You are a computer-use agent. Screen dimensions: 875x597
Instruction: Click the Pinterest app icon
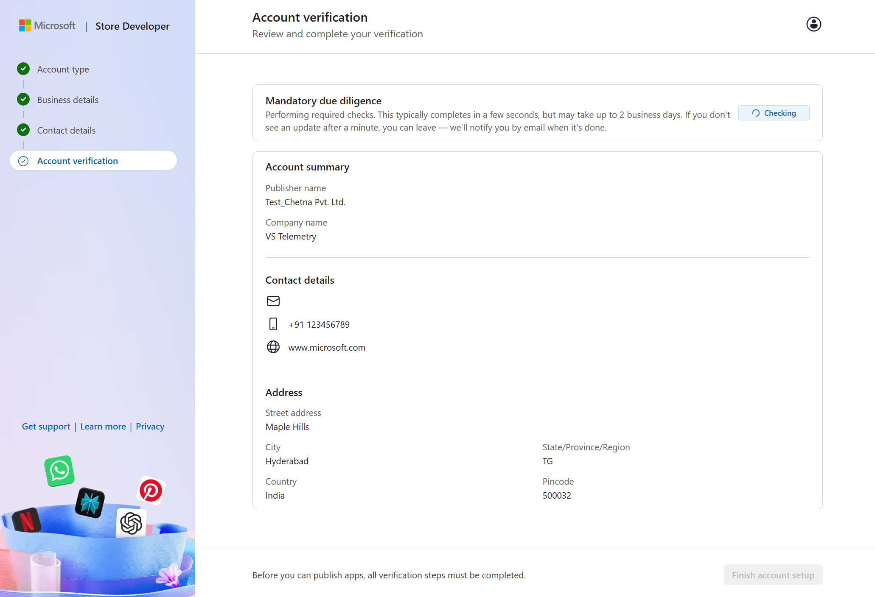pyautogui.click(x=151, y=491)
